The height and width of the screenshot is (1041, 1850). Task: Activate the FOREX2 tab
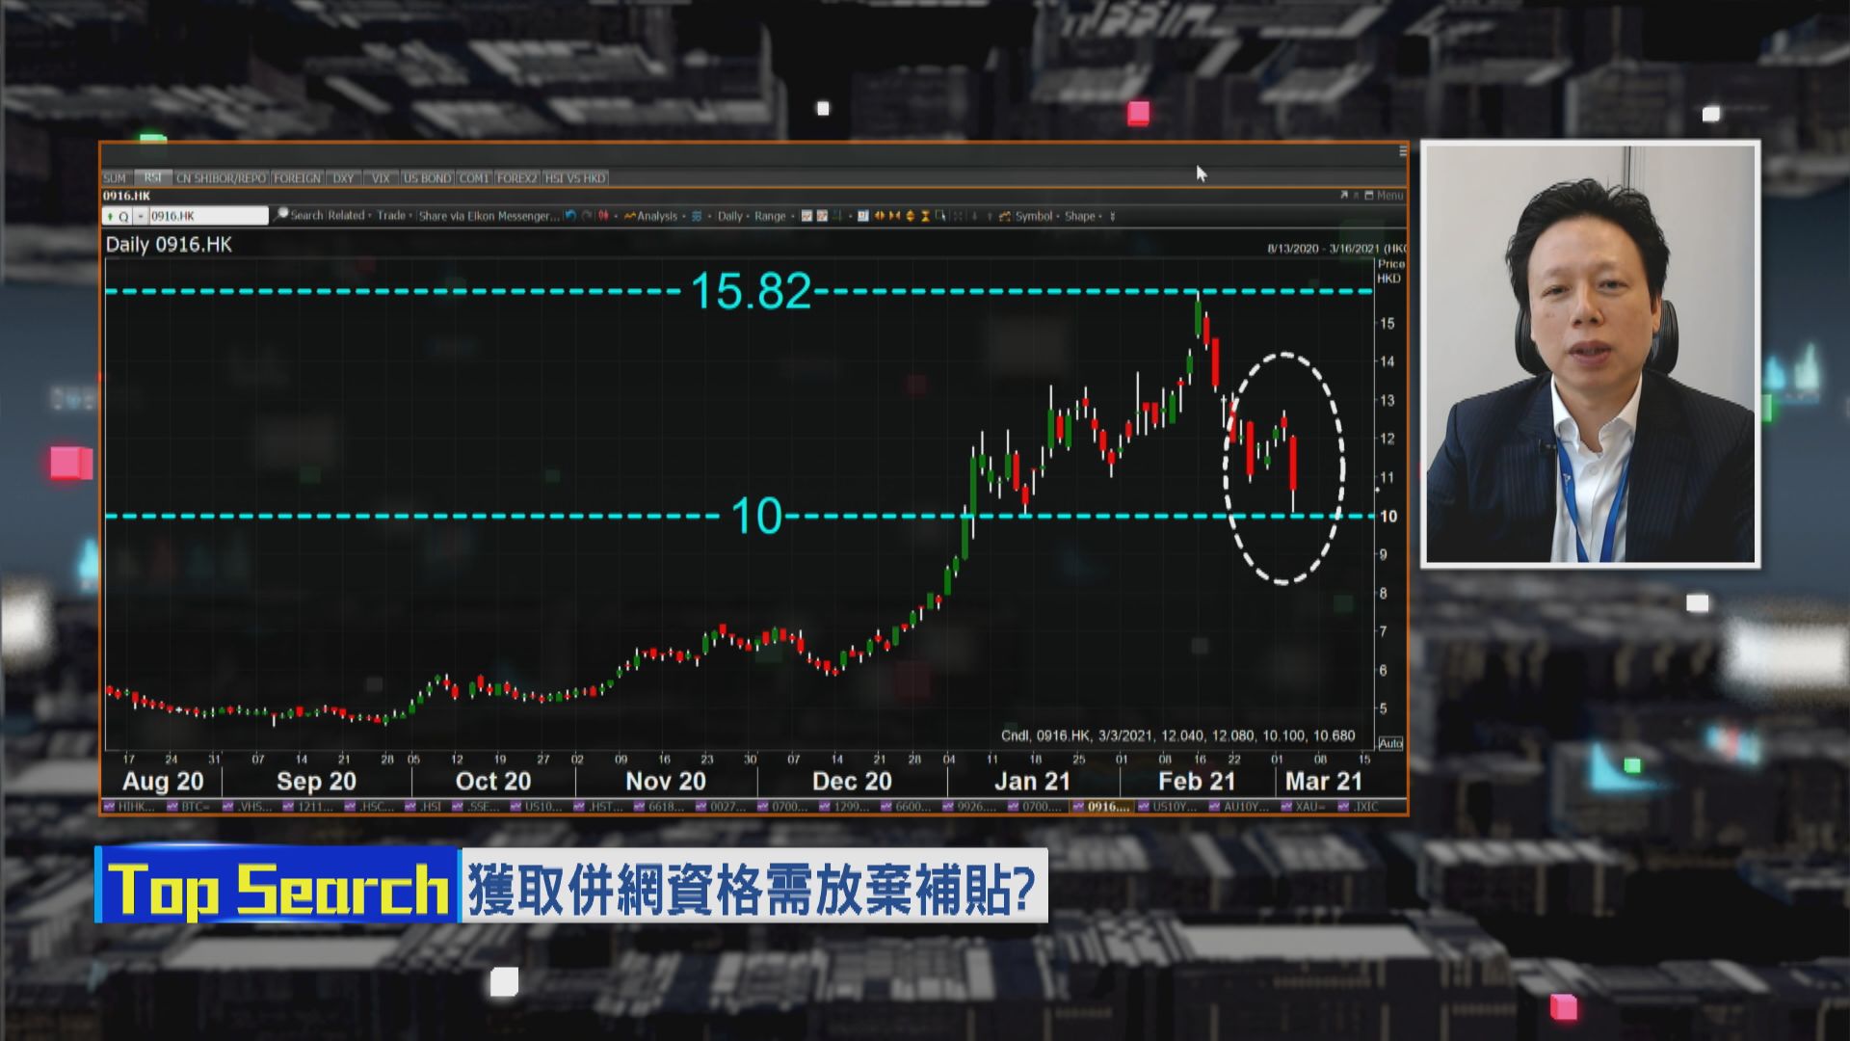[515, 177]
